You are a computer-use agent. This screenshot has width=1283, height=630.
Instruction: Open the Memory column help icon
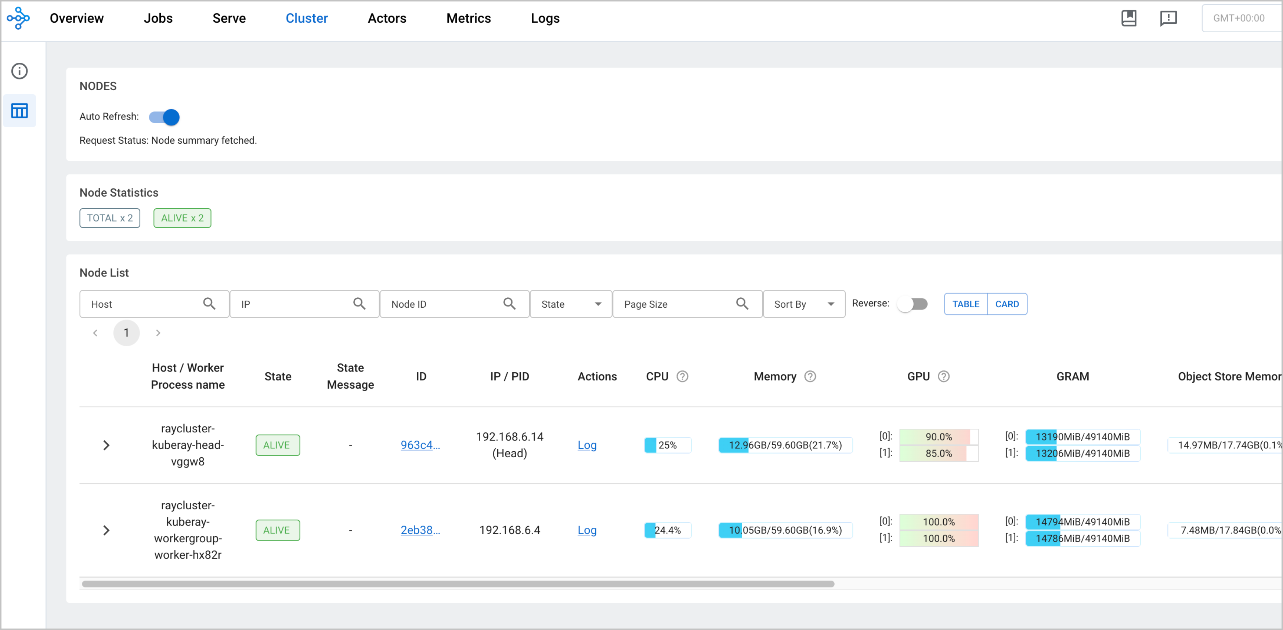pos(810,376)
